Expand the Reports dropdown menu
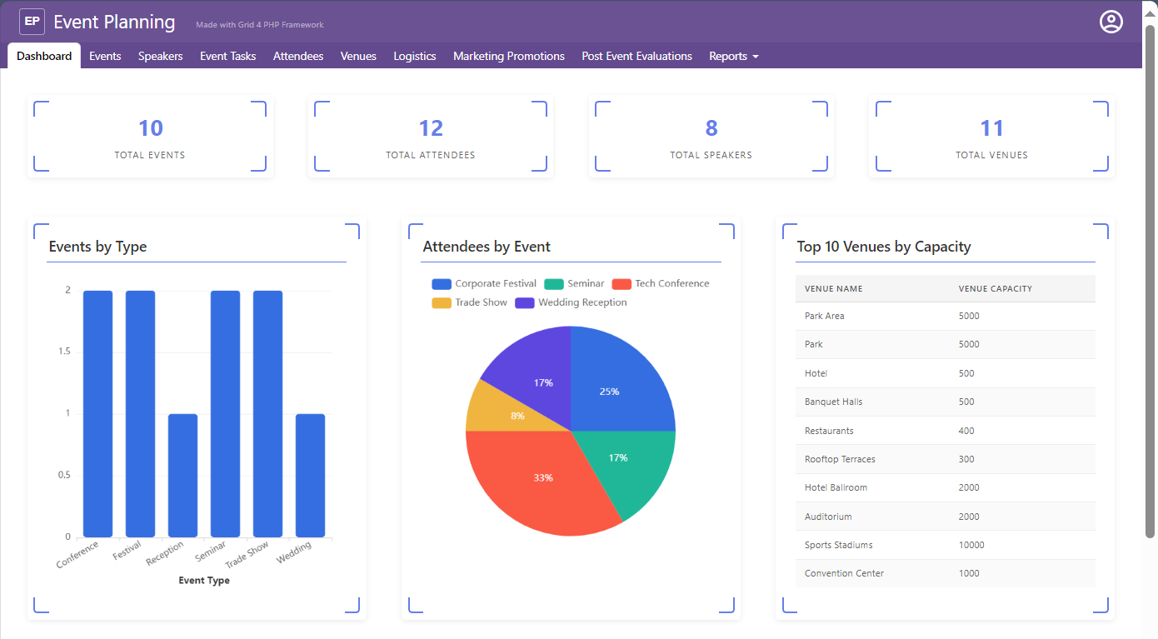Screen dimensions: 1158x639 [733, 56]
